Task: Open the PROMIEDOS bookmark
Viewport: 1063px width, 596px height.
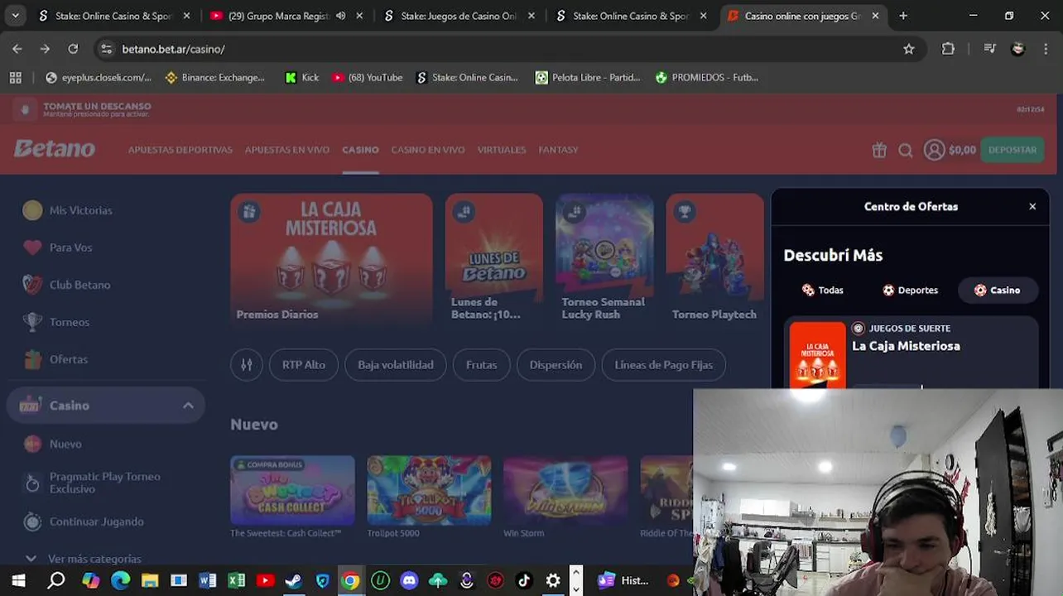Action: click(x=706, y=77)
